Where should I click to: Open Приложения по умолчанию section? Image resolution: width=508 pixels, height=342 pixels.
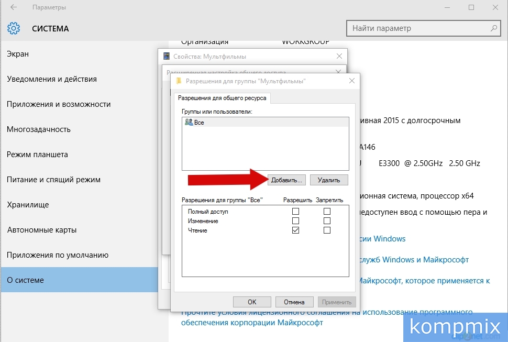[x=80, y=255]
